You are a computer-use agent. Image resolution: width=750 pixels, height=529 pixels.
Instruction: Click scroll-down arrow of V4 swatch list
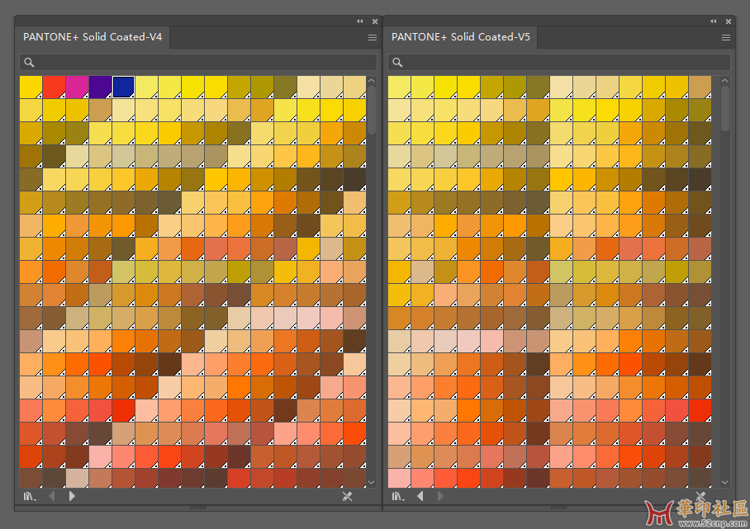372,483
